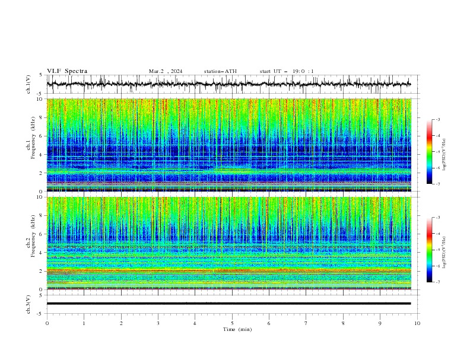
Task: Click the time axis tick label '10'
Action: 417,323
